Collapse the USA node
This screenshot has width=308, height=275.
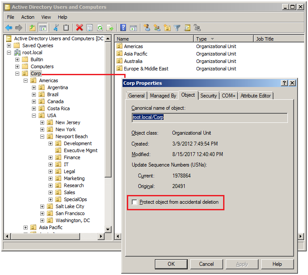click(34, 115)
